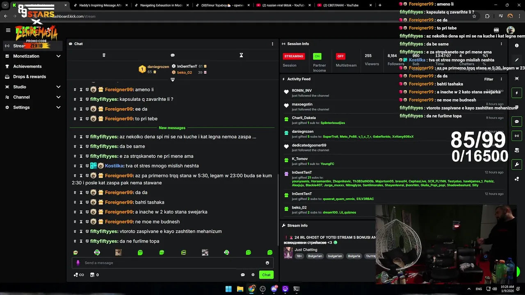Open File Explorer from the taskbar
Image resolution: width=525 pixels, height=295 pixels.
240,289
